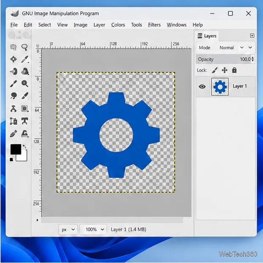This screenshot has height=263, width=263.
Task: Open the Tools menu
Action: 136,25
